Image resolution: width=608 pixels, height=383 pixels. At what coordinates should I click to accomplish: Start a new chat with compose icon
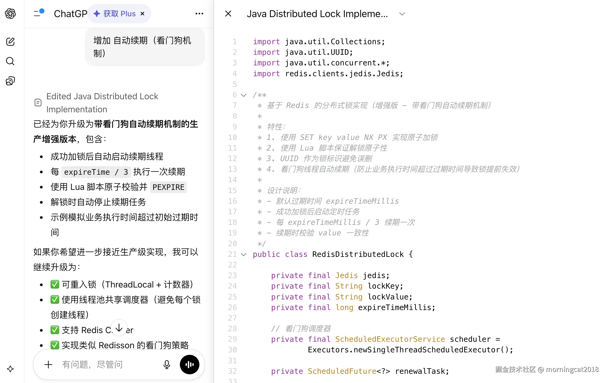[x=10, y=42]
